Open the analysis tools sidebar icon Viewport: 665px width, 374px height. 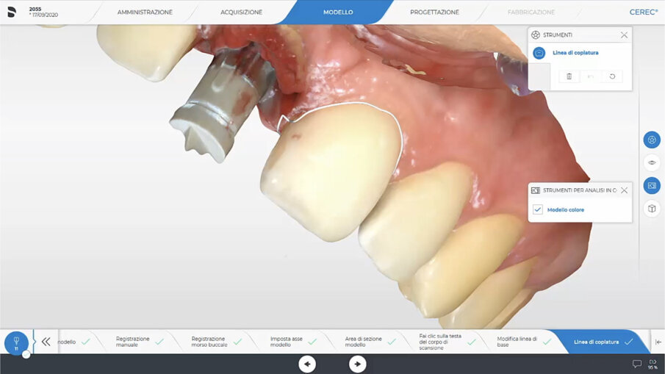[x=651, y=186]
